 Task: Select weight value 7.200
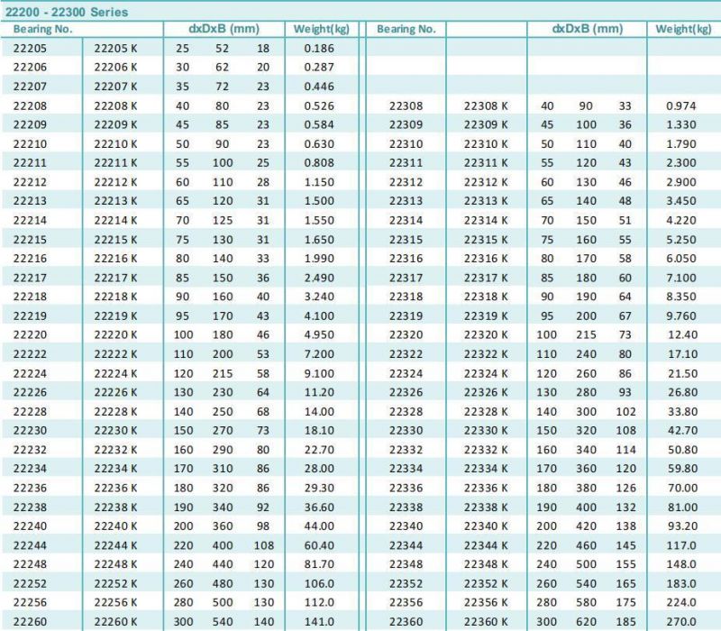click(x=319, y=354)
